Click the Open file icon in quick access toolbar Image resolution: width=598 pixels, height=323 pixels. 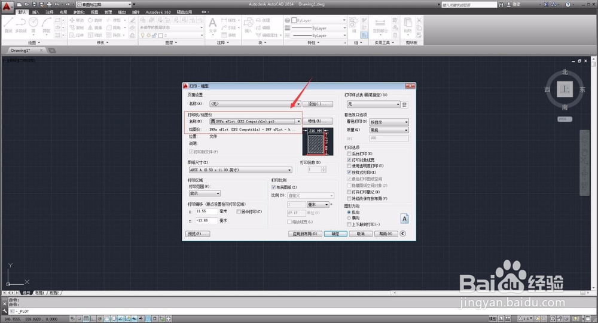tap(26, 4)
